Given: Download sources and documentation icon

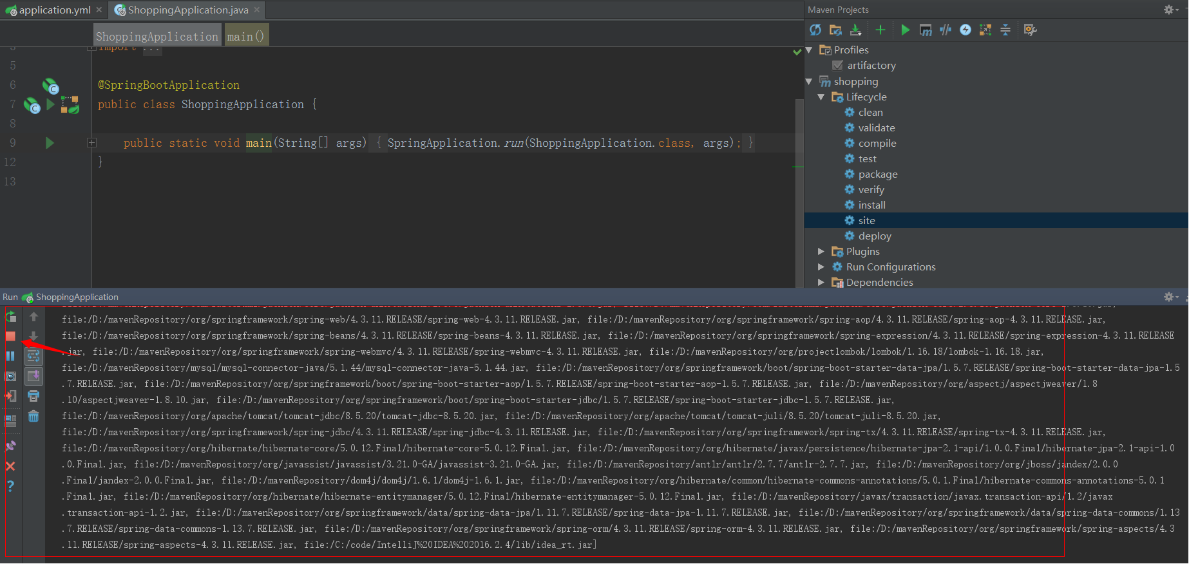Looking at the screenshot, I should [855, 30].
